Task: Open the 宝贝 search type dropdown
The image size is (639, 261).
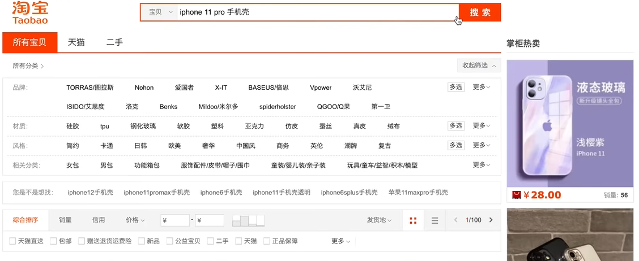Action: tap(160, 12)
